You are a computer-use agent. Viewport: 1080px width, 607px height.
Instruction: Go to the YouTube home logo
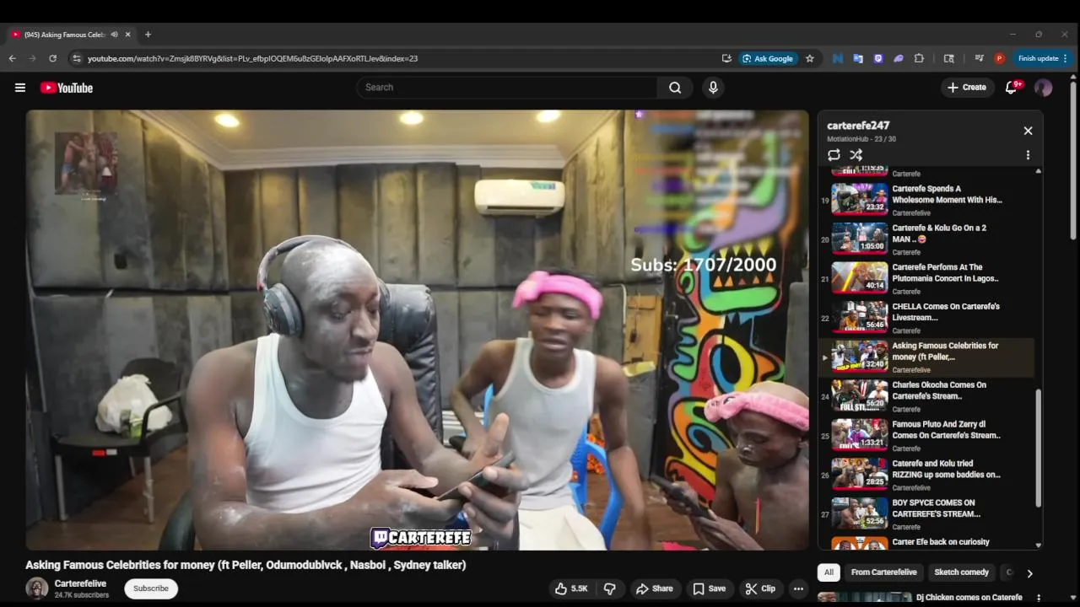click(x=67, y=88)
